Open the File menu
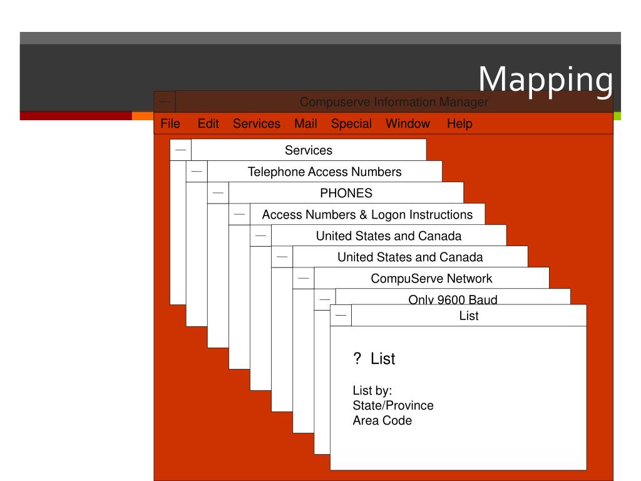Viewport: 641px width, 481px height. pos(170,123)
